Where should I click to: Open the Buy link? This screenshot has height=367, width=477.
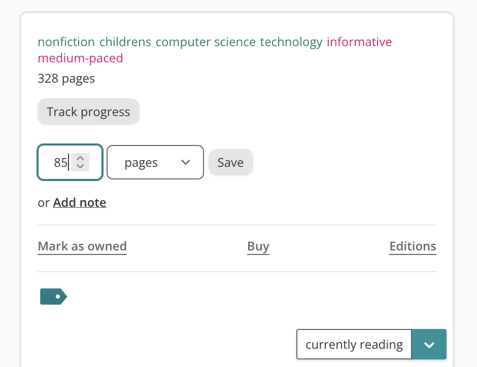pos(258,246)
